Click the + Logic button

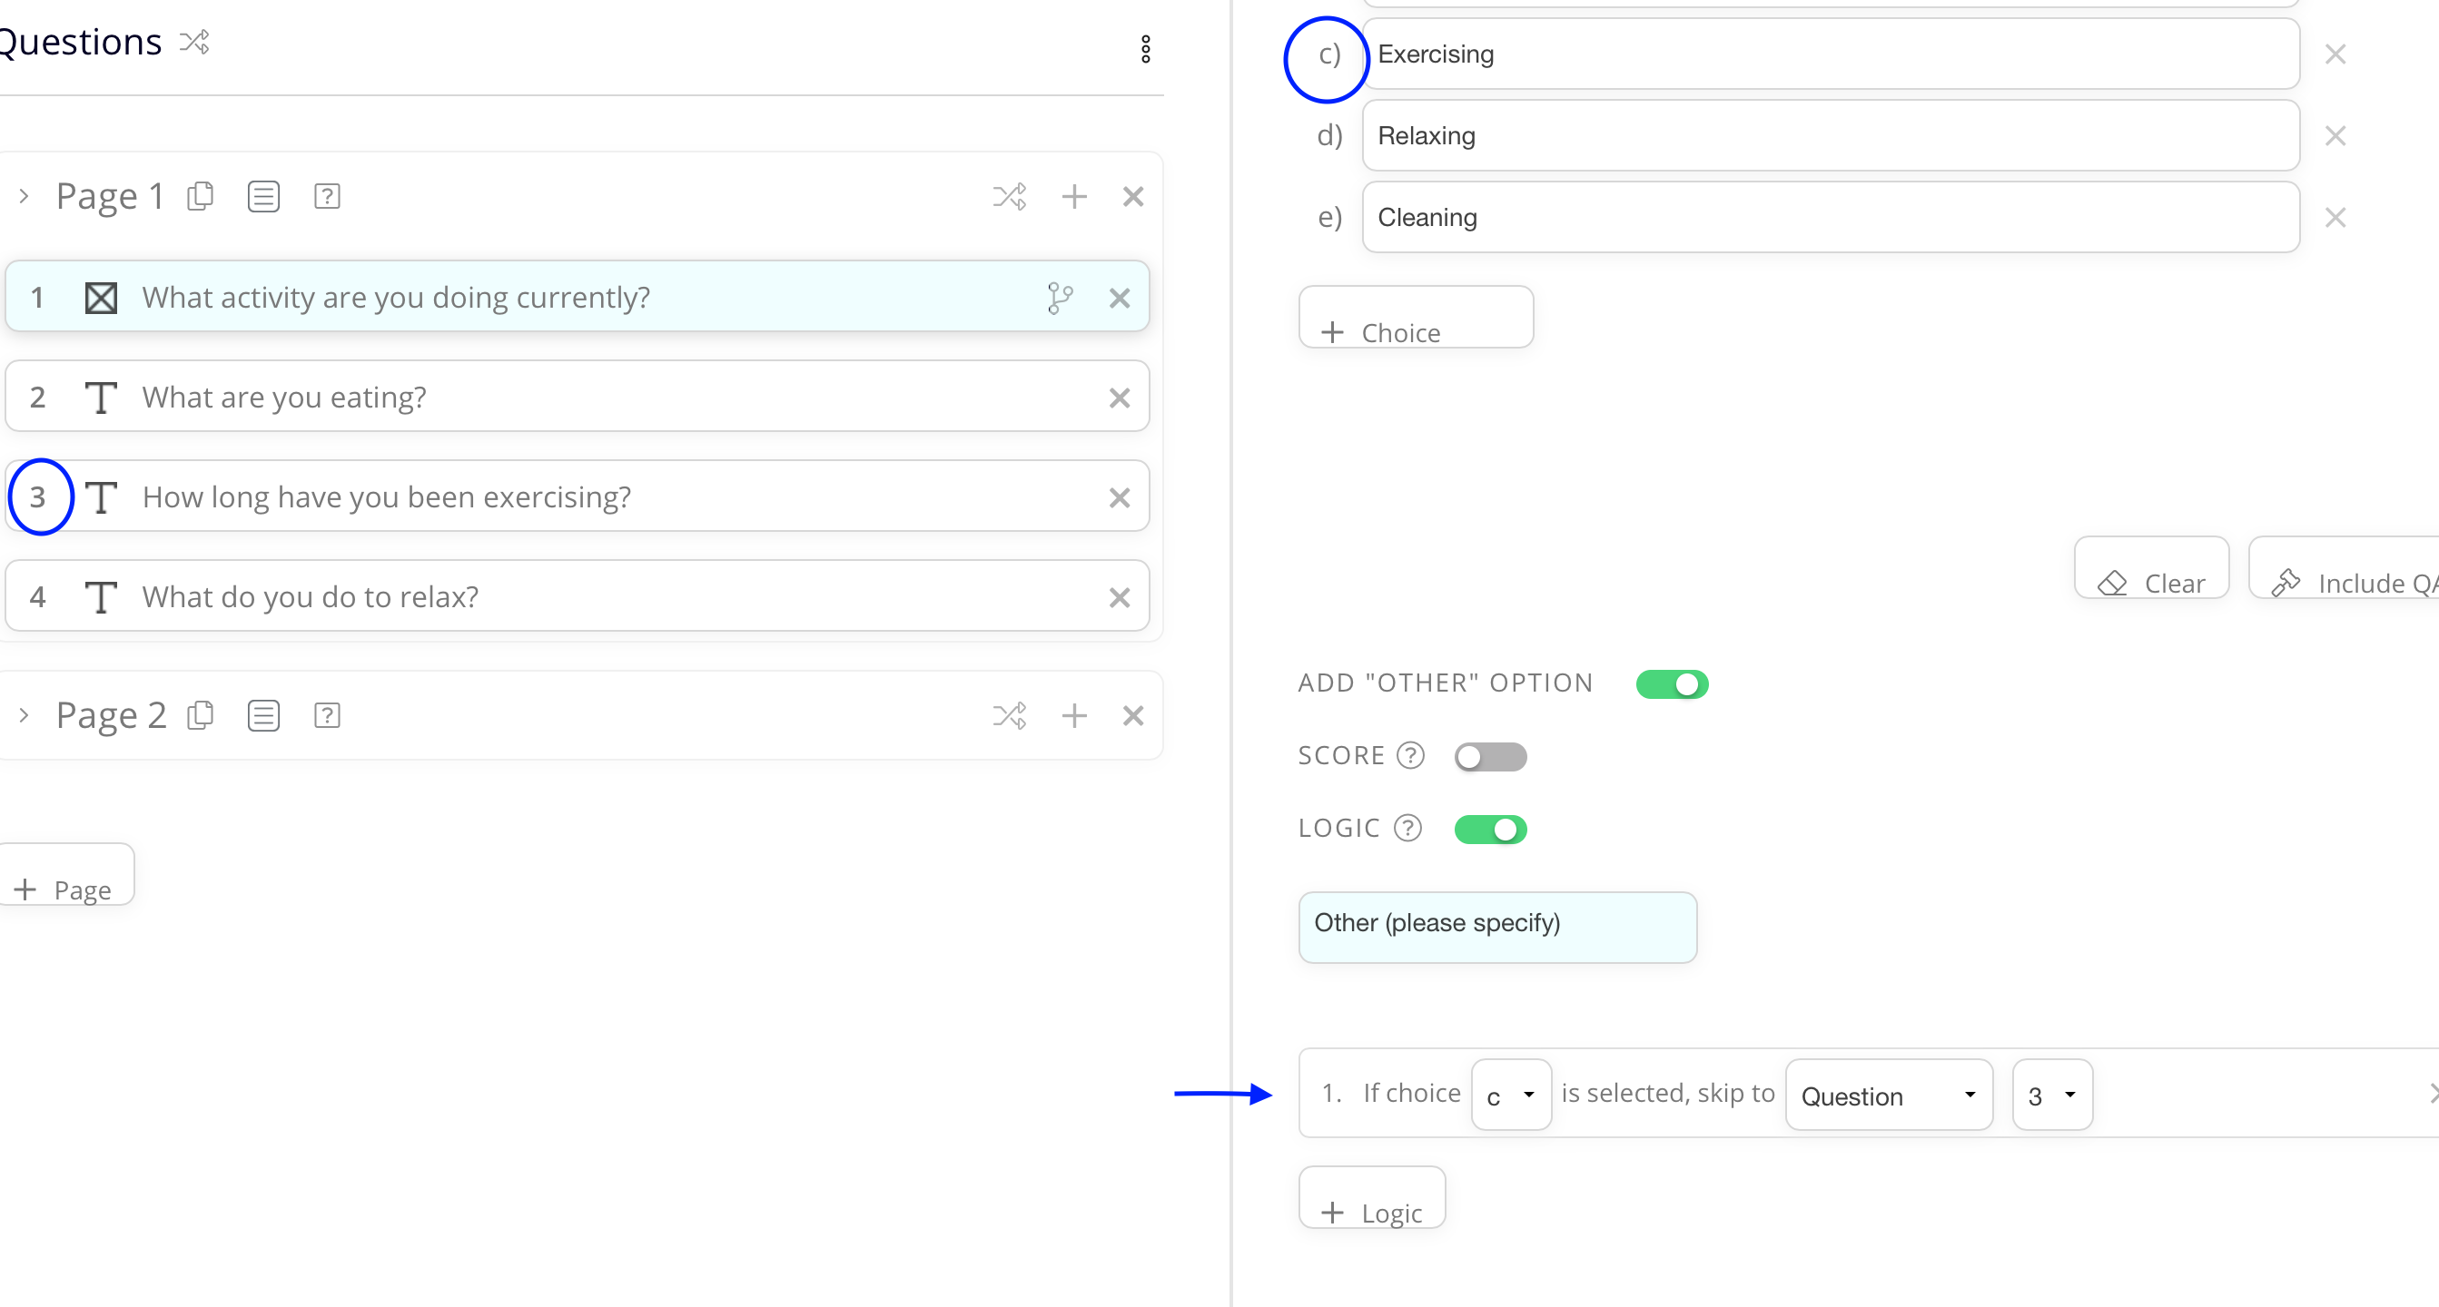pos(1371,1199)
